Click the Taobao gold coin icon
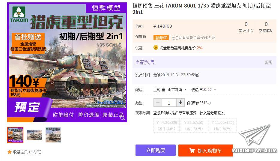Screen dimensions: 280x161 156,47
